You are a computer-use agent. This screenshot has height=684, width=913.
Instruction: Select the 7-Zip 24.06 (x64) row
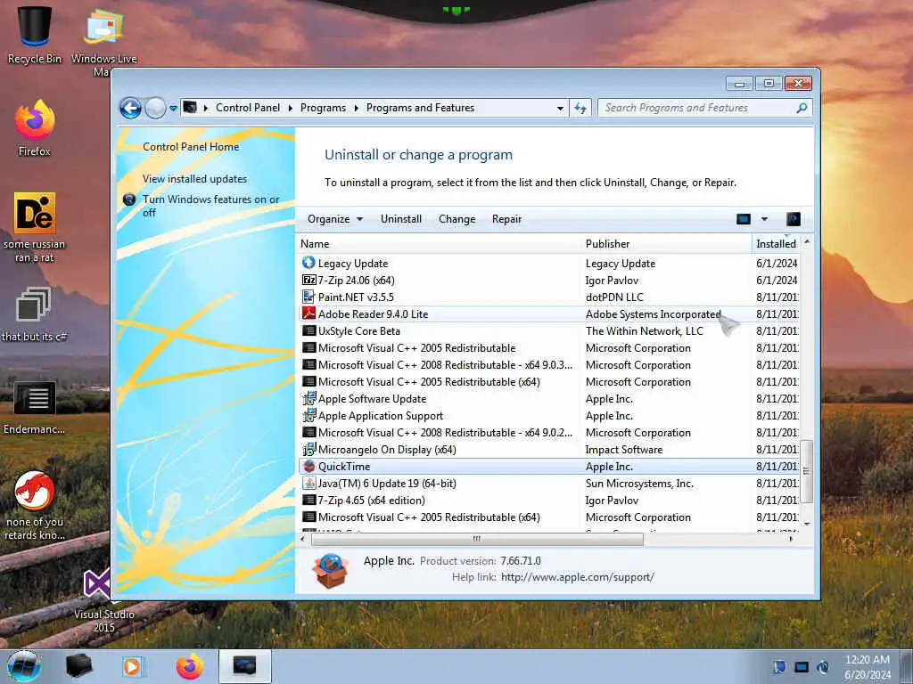point(549,281)
